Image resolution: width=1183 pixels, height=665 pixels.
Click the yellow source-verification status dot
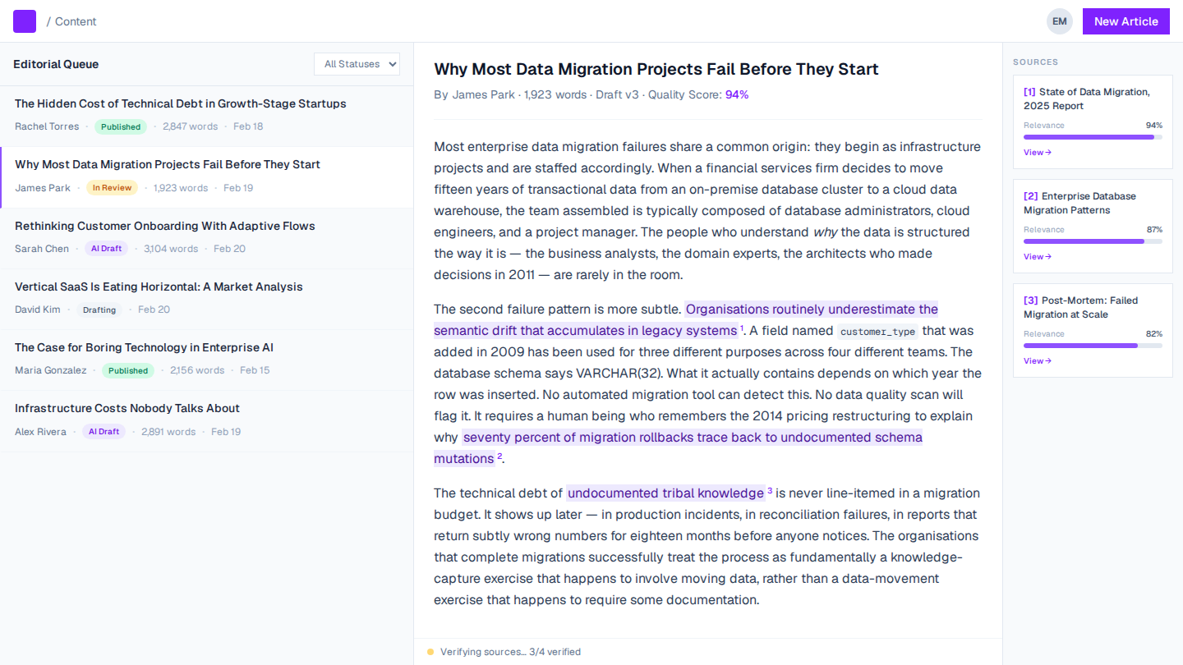click(430, 651)
